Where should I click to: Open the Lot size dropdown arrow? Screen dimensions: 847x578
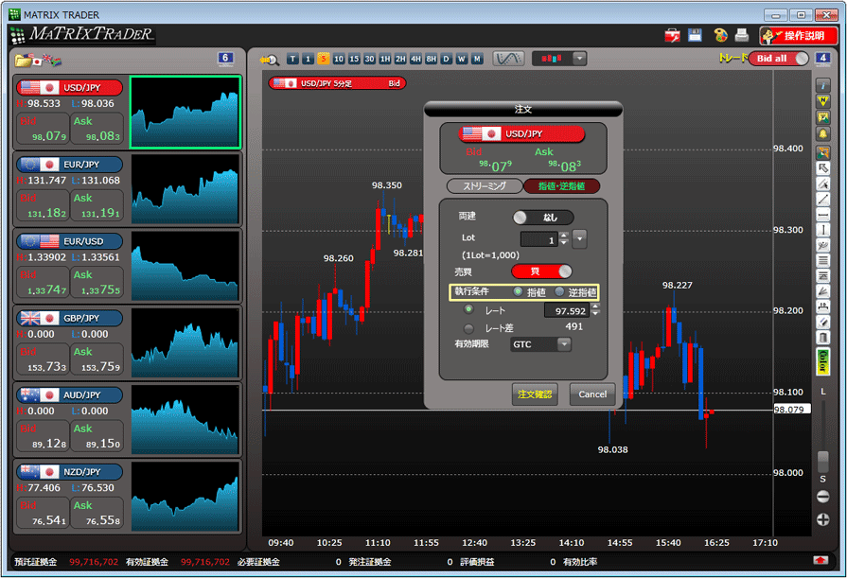pyautogui.click(x=579, y=238)
